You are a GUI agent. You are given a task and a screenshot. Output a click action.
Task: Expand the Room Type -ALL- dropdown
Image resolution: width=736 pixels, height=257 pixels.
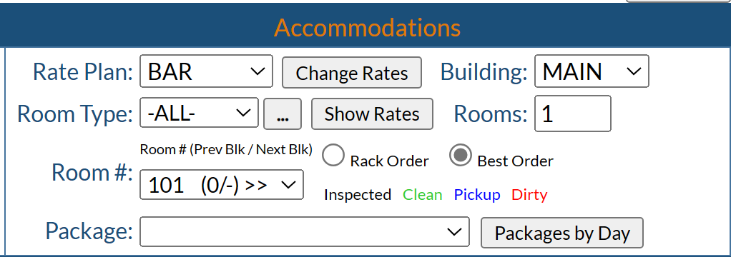pos(199,112)
